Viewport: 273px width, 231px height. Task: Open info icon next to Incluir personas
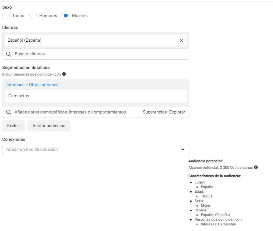pyautogui.click(x=64, y=74)
